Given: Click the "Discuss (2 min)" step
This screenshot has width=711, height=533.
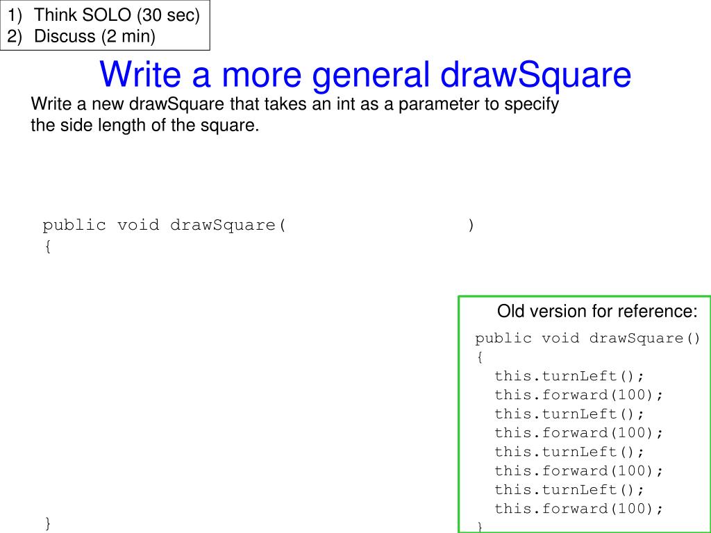Looking at the screenshot, I should pyautogui.click(x=94, y=36).
